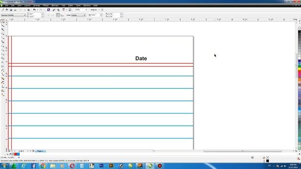Open Photoshop from the taskbar
Image resolution: width=301 pixels, height=169 pixels.
pos(102,166)
